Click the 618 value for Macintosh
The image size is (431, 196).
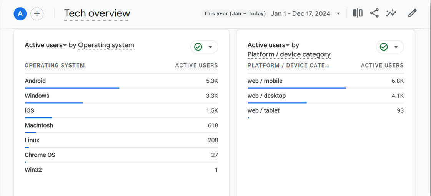point(213,125)
